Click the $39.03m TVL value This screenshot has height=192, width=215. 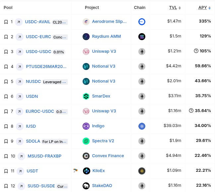coord(172,126)
